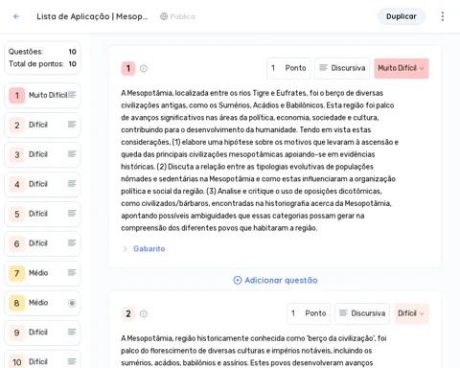Screen dimensions: 460x368
Task: Click the multiple-choice radio icon on sidebar item 8
Action: click(x=72, y=303)
